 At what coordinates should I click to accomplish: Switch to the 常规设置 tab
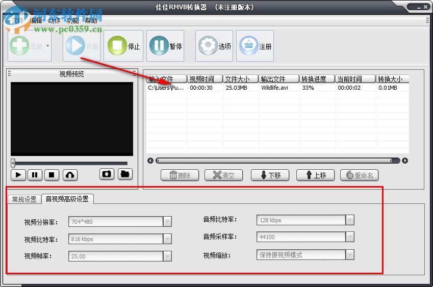pos(24,199)
